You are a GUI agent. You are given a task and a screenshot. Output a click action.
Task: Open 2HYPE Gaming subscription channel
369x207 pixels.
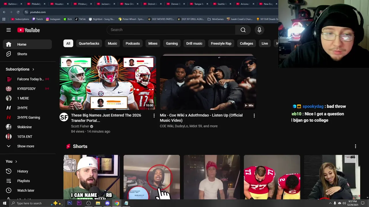pyautogui.click(x=27, y=117)
